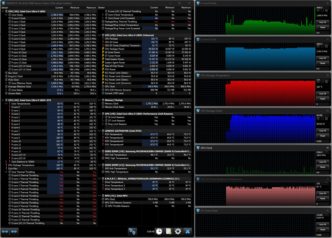
Task: Click Auto Fit in CPU Package Temperature graph
Action: click(322, 94)
